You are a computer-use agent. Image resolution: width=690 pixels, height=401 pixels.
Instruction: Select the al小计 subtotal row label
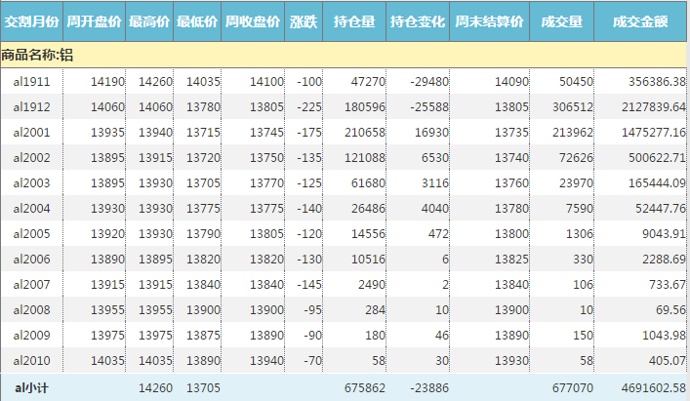click(x=31, y=387)
